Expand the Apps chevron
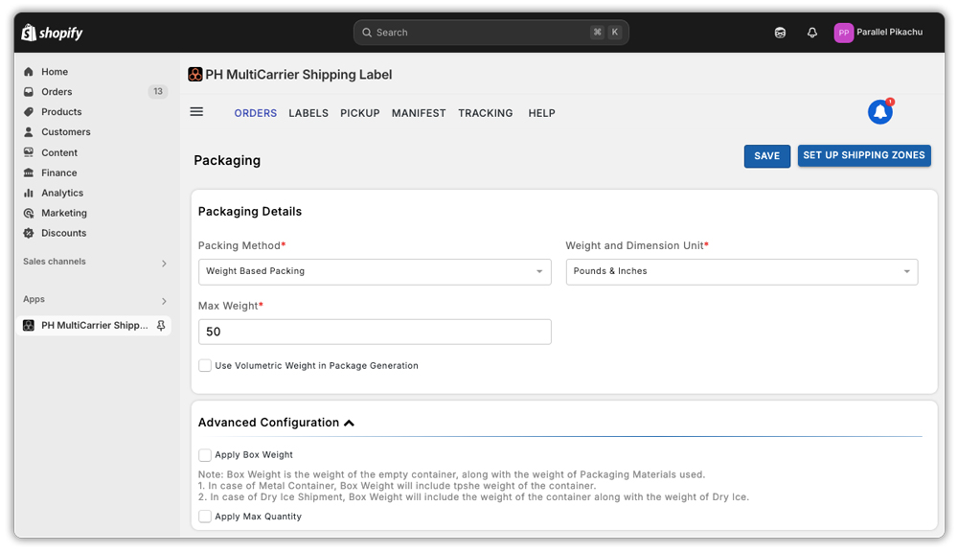 point(164,301)
